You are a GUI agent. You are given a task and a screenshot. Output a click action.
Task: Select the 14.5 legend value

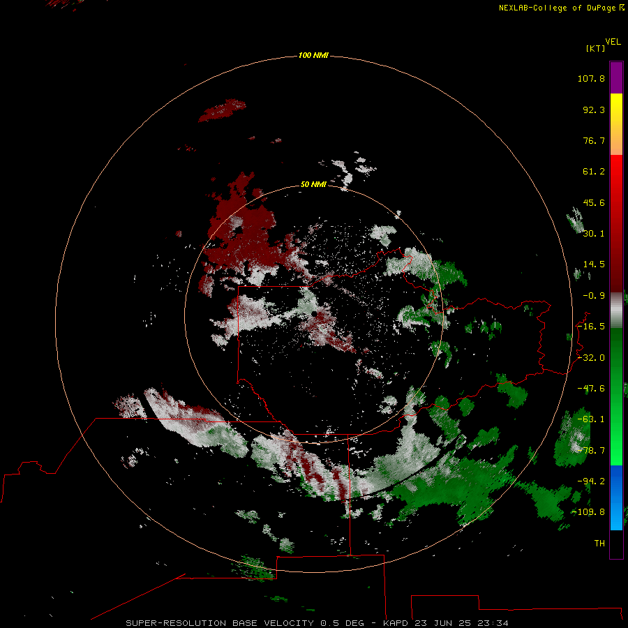(594, 264)
